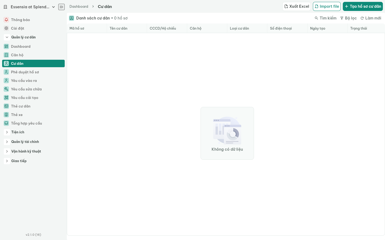Screen dimensions: 385x240
Task: Expand the Quản lý tài chính section
Action: pos(7,142)
